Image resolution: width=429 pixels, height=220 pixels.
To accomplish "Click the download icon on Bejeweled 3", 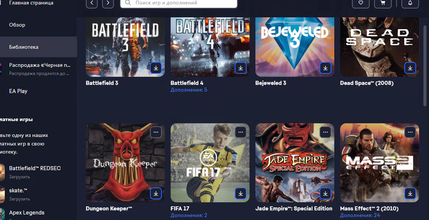I will pos(325,68).
